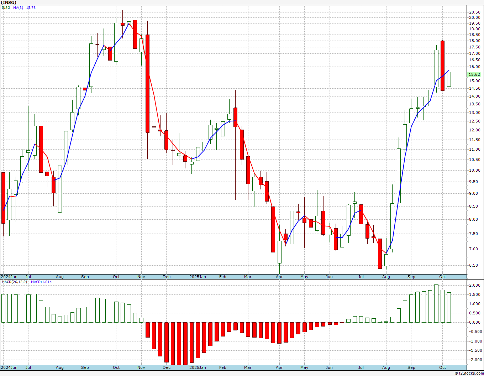Click the 11.00 price axis label
Screen dimensions: 484x376
474,149
